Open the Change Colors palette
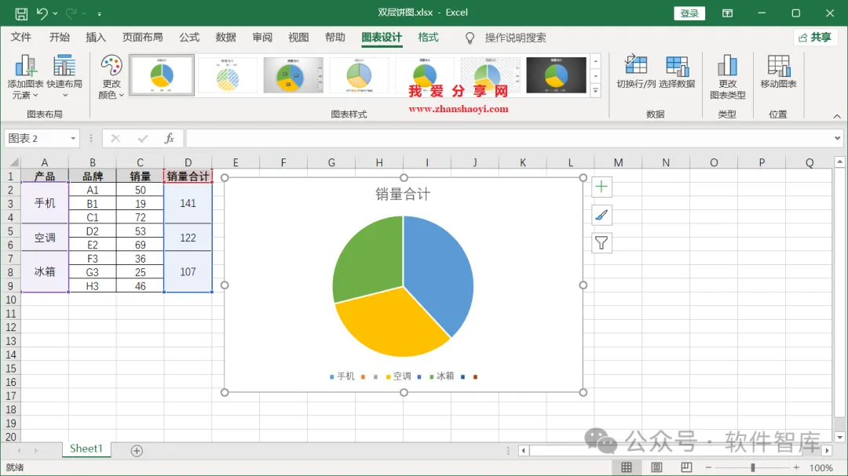Viewport: 848px width, 476px height. [111, 76]
